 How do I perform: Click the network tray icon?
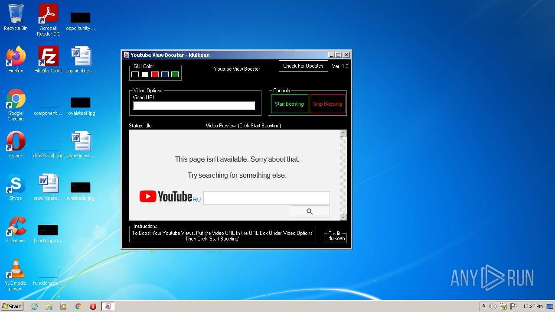pyautogui.click(x=503, y=306)
